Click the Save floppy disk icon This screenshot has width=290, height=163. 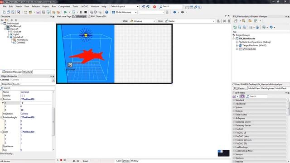coord(38,12)
